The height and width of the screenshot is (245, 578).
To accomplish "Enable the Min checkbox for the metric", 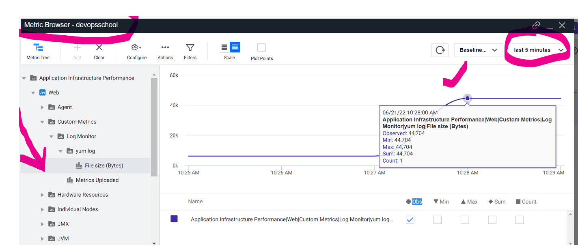I will pos(437,219).
